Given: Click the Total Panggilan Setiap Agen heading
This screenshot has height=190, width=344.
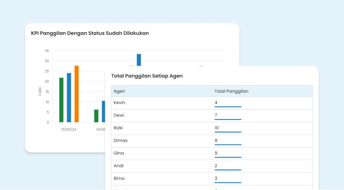Looking at the screenshot, I should (147, 76).
